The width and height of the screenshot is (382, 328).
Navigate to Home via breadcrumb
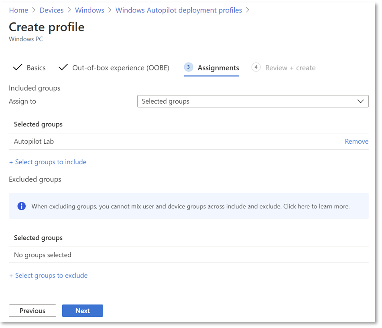pos(18,10)
